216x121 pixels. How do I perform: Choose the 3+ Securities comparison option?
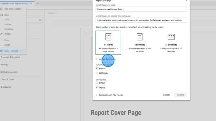[x=171, y=43]
